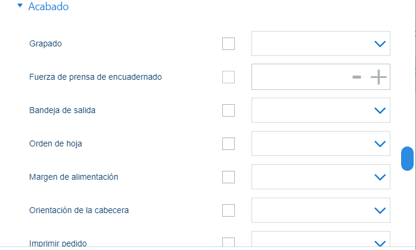416x250 pixels.
Task: Open the Orden de hoja dropdown chevron
Action: [x=380, y=143]
